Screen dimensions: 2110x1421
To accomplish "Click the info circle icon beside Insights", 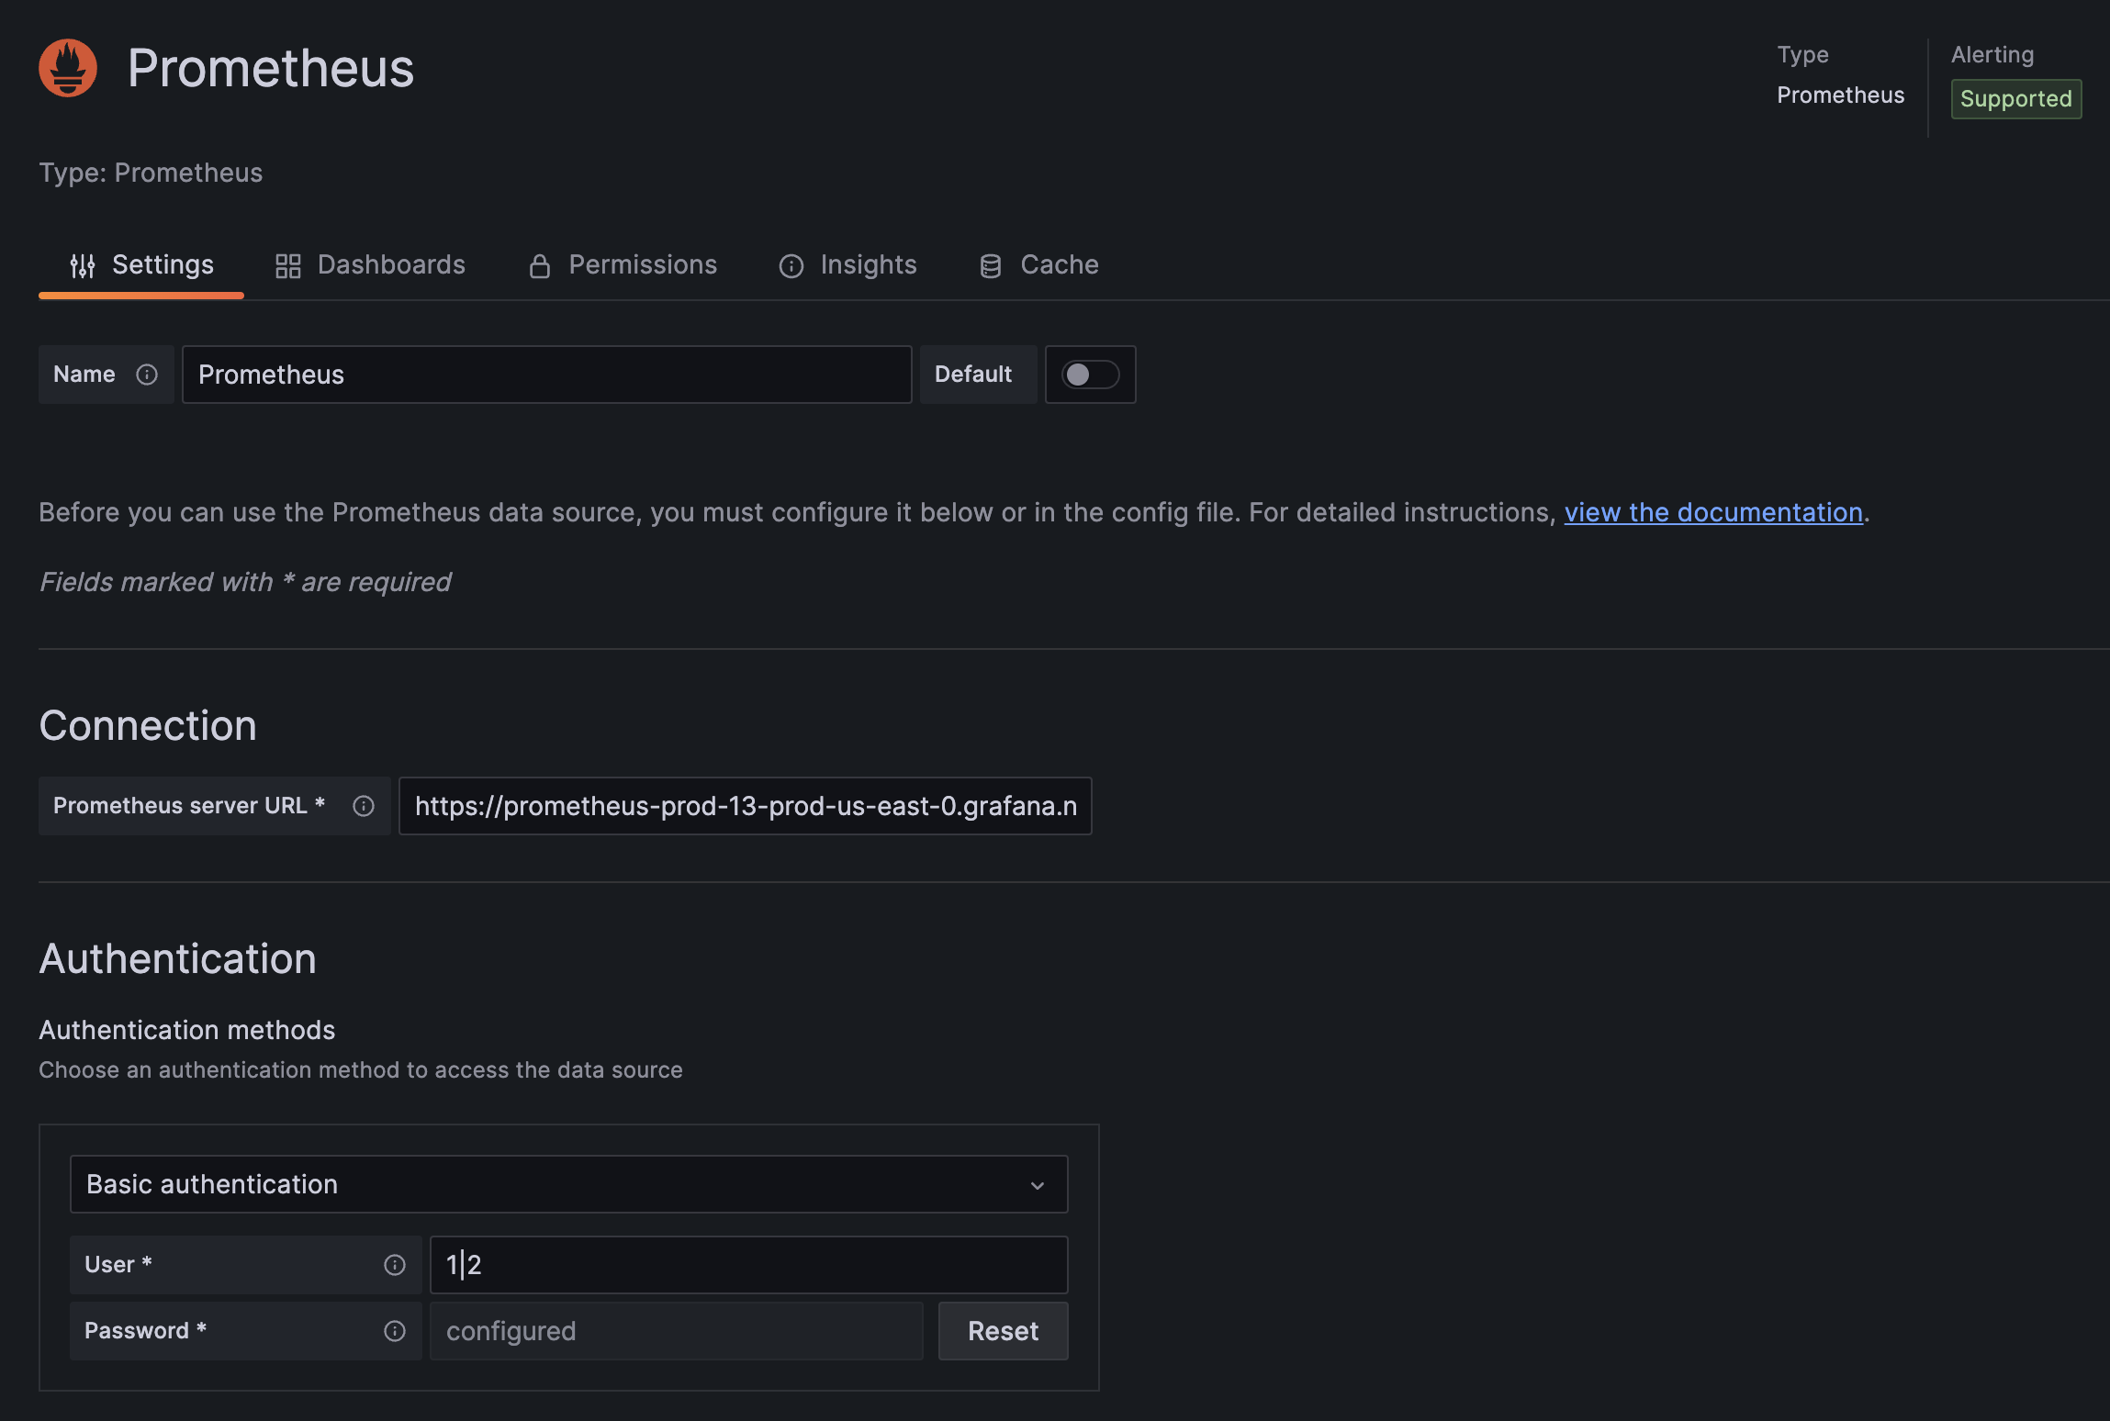I will click(x=791, y=265).
